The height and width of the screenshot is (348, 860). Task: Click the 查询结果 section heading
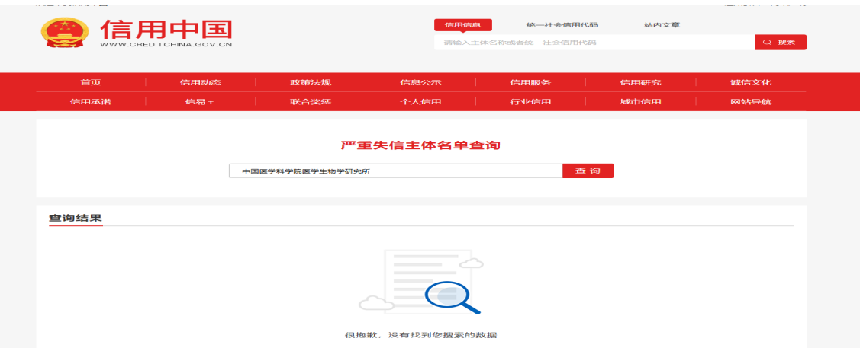click(x=76, y=218)
